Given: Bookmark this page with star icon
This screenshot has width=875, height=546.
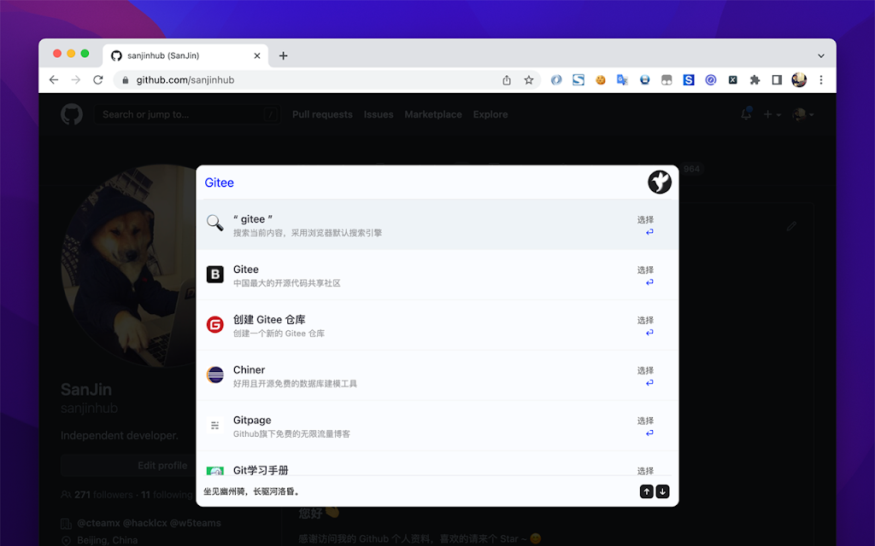Looking at the screenshot, I should pos(528,80).
